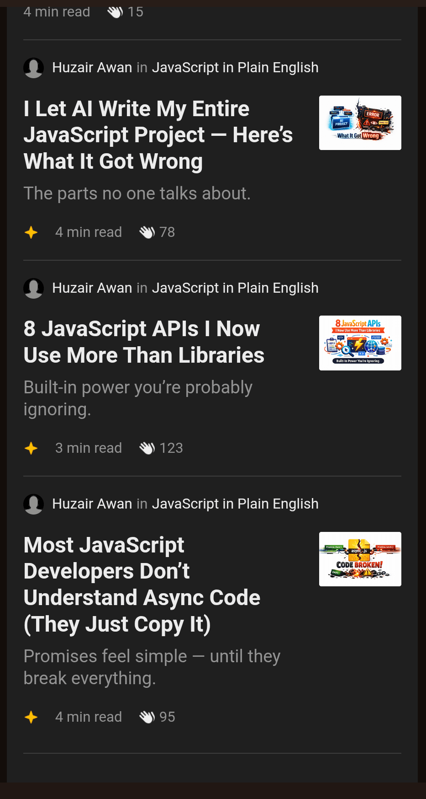
Task: Click the member-only star on the AI project article
Action: [31, 232]
